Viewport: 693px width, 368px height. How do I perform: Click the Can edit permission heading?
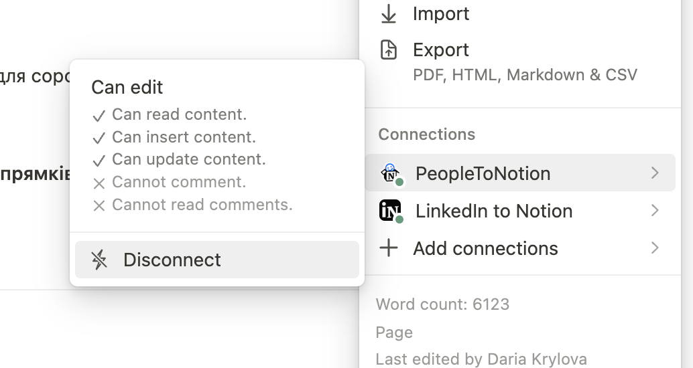[x=127, y=88]
